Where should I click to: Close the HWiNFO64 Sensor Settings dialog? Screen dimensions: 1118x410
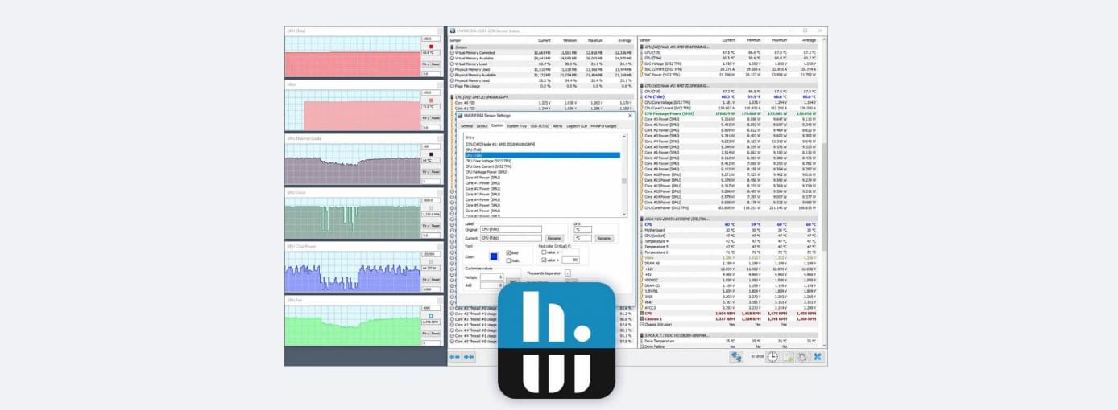pos(630,115)
